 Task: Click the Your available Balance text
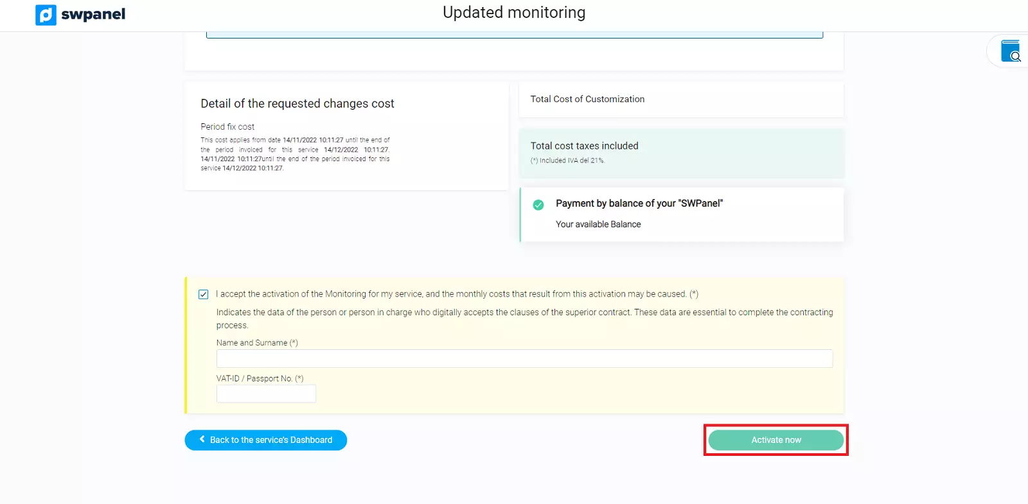click(598, 225)
